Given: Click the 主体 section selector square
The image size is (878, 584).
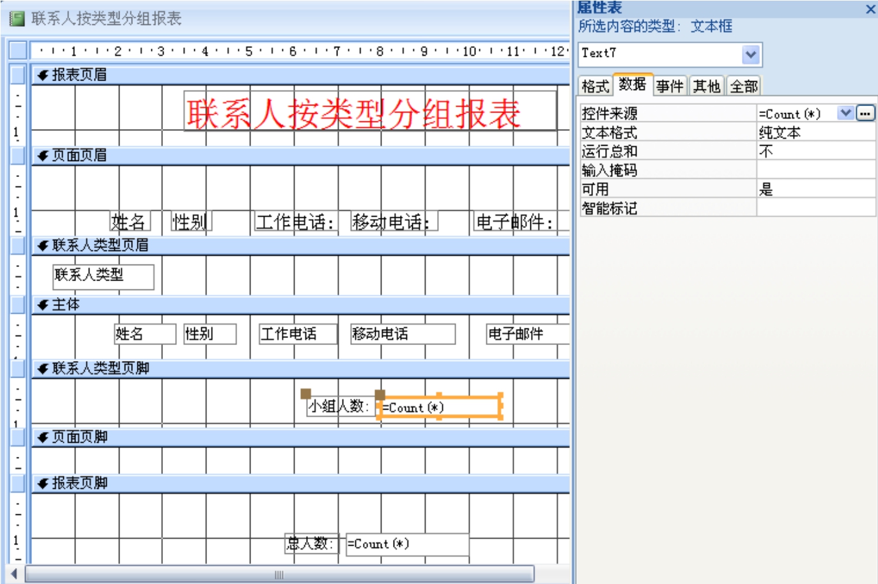Looking at the screenshot, I should point(18,305).
